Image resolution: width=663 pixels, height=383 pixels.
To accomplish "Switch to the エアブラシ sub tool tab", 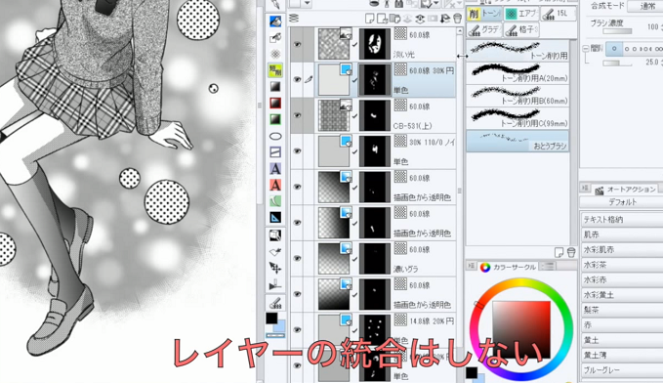I will [521, 14].
